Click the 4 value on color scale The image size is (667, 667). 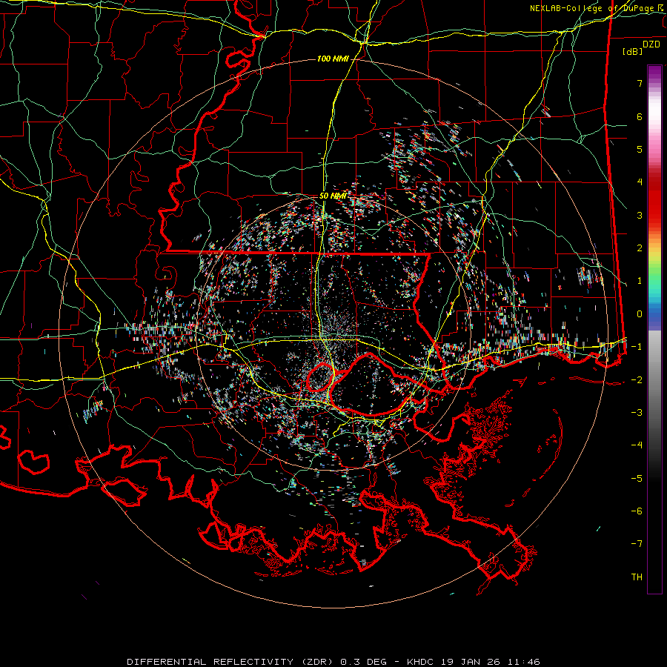(x=640, y=182)
